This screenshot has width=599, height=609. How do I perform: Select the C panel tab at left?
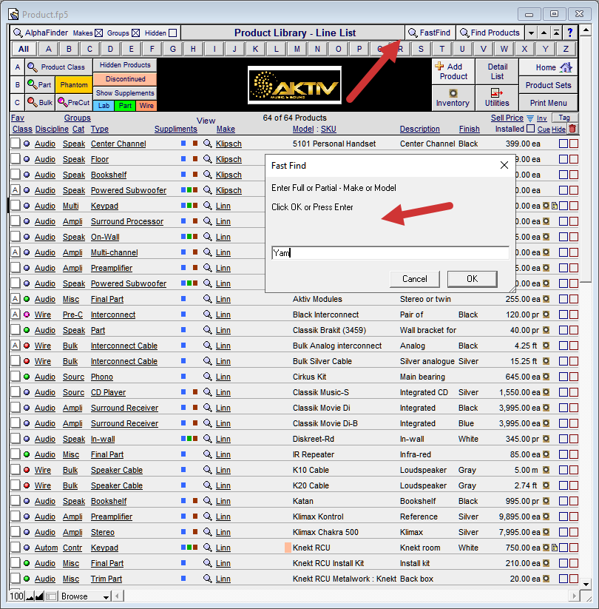18,103
